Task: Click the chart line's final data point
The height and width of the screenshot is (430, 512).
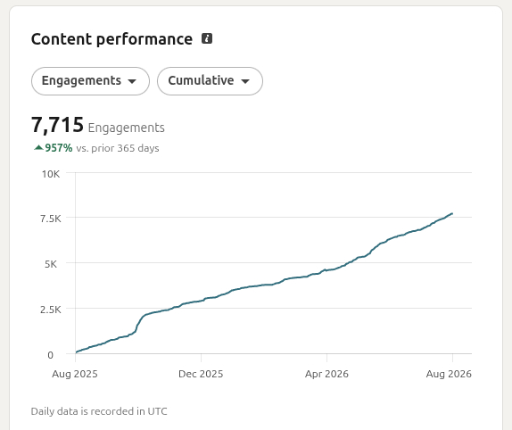Action: [452, 213]
